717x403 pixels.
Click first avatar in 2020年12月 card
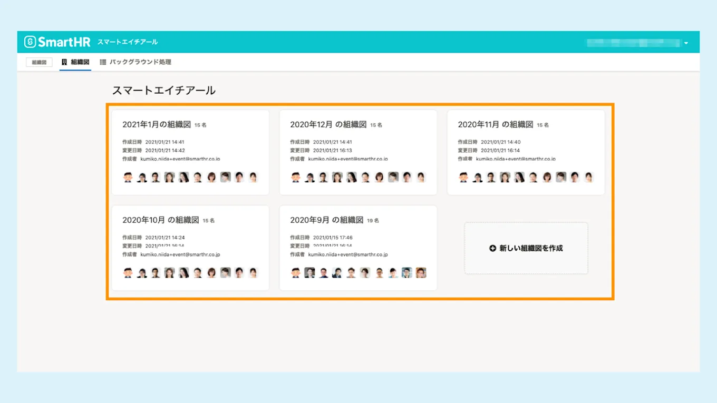pos(295,177)
